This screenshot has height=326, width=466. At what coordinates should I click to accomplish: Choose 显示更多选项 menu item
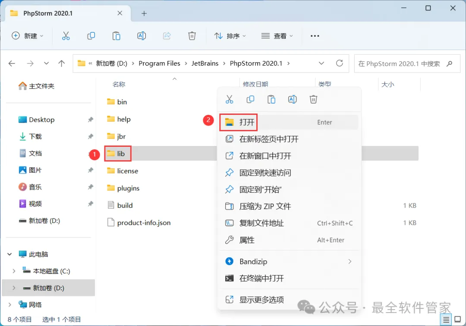click(x=289, y=300)
